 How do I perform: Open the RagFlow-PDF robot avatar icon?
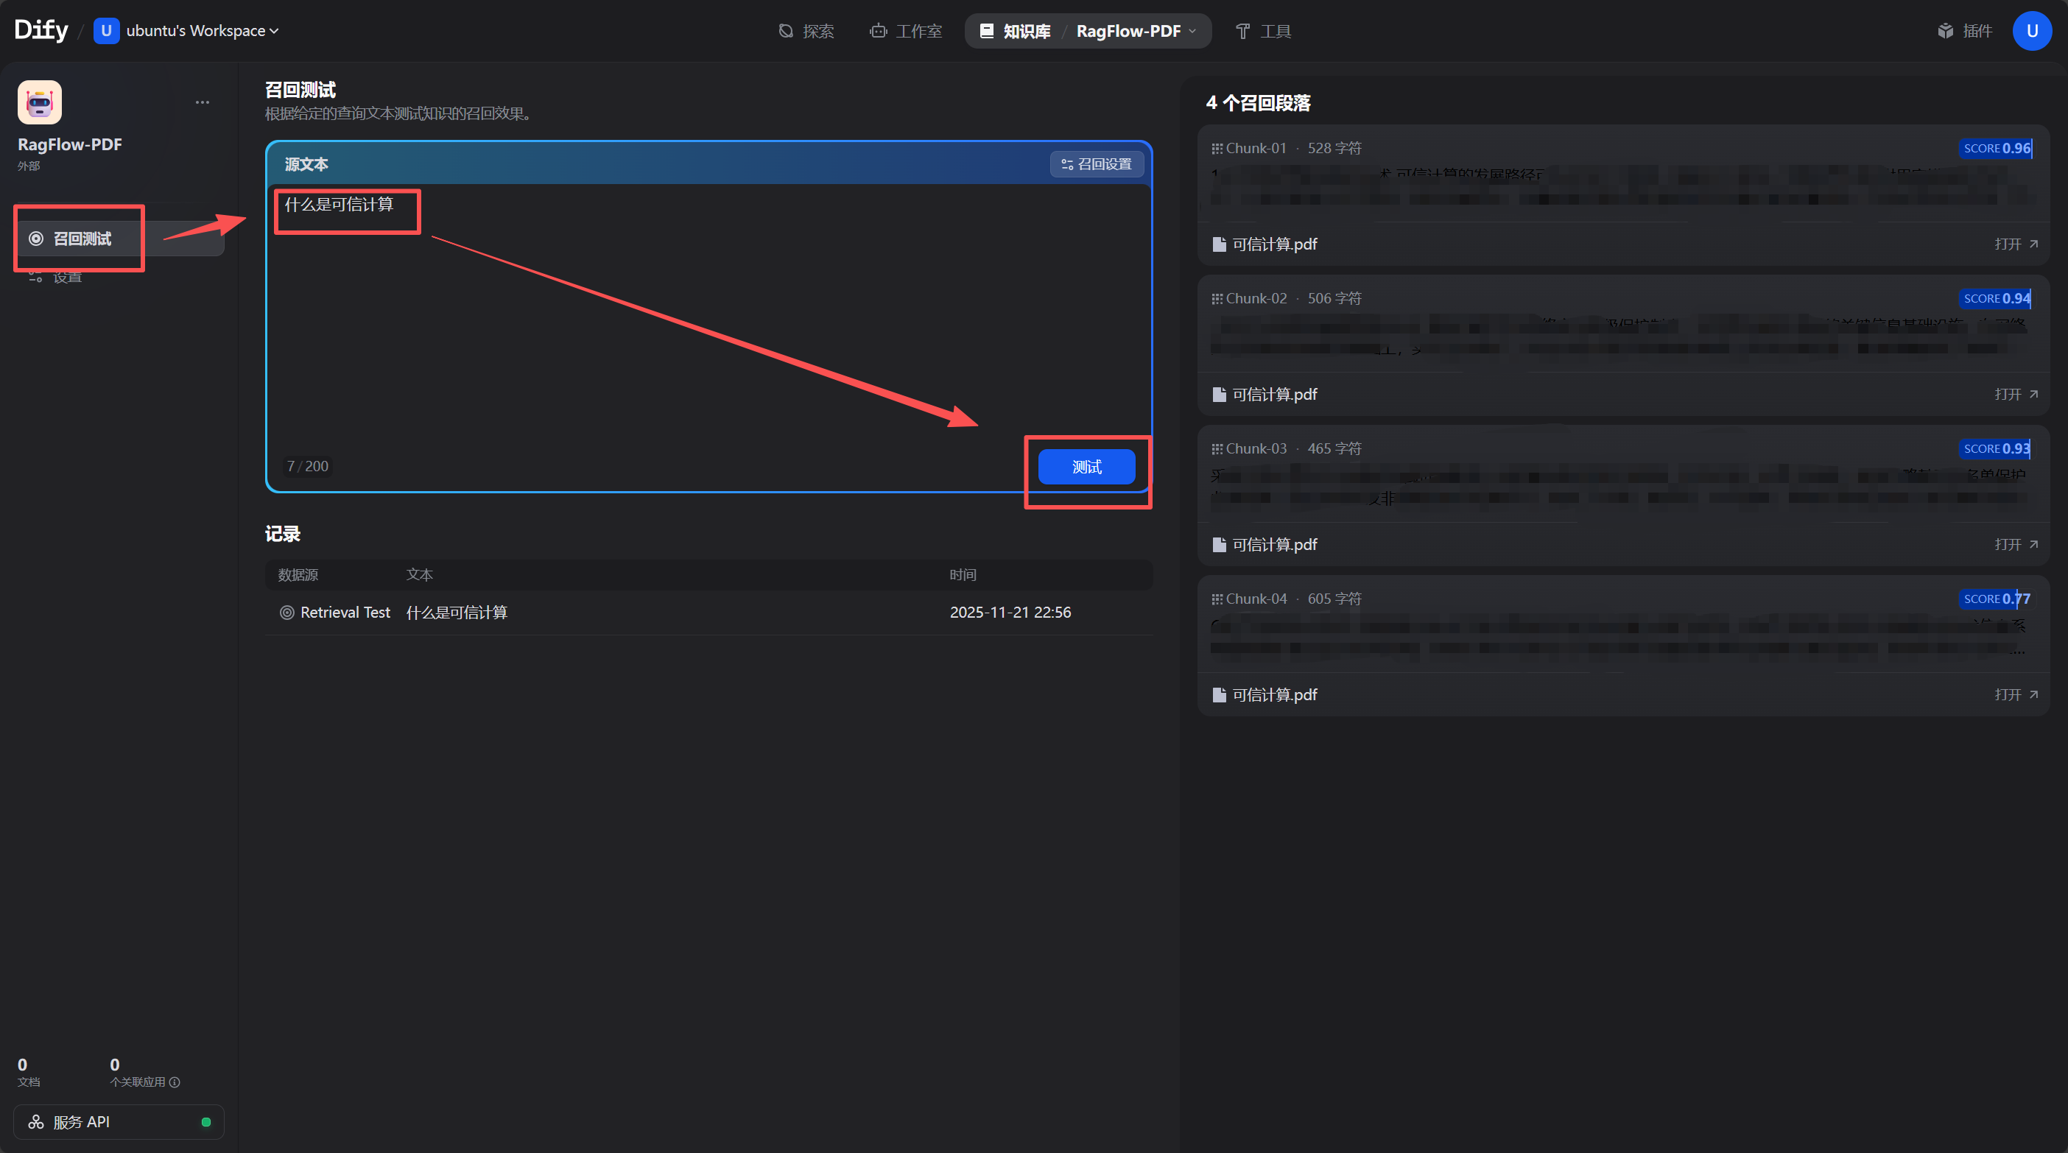39,102
